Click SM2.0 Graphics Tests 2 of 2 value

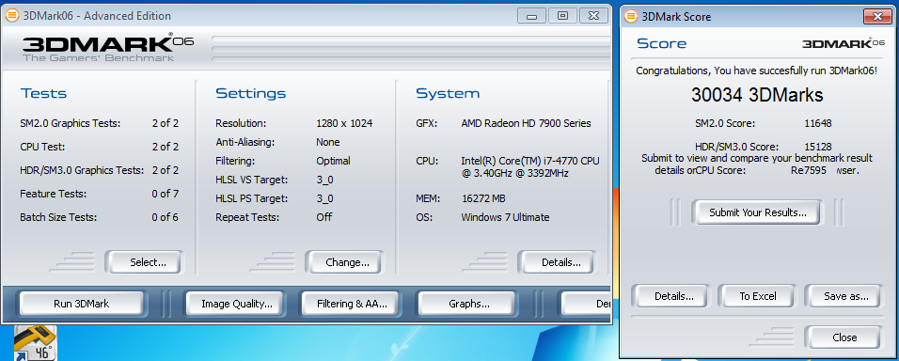(166, 123)
